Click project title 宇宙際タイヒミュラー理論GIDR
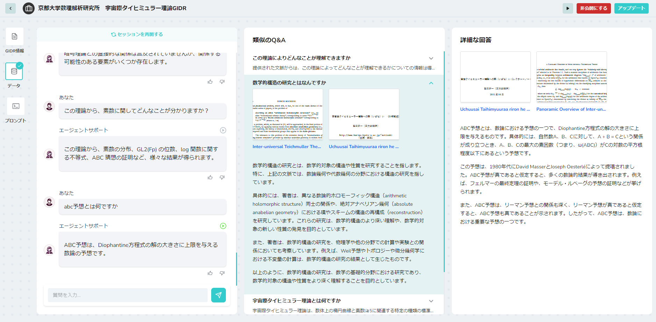656x322 pixels. click(x=146, y=8)
